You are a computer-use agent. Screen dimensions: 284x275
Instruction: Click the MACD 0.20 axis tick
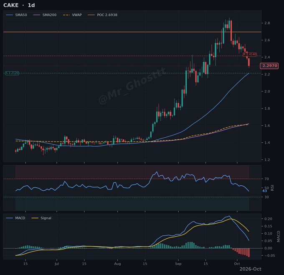point(268,219)
